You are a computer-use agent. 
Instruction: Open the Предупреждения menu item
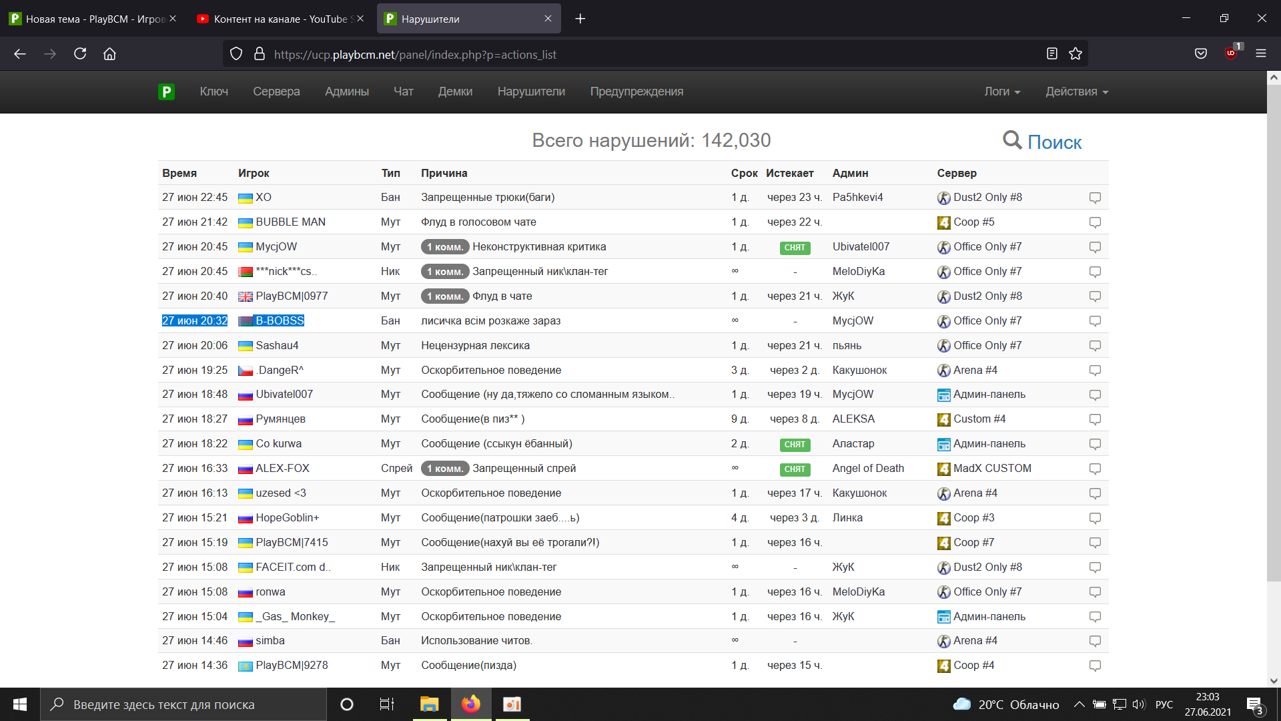point(636,91)
